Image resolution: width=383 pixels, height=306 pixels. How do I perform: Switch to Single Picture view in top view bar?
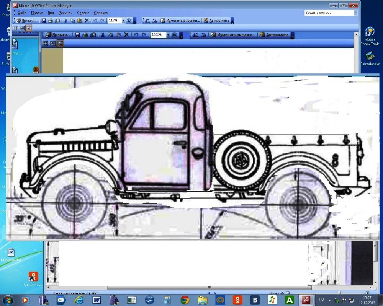point(29,28)
